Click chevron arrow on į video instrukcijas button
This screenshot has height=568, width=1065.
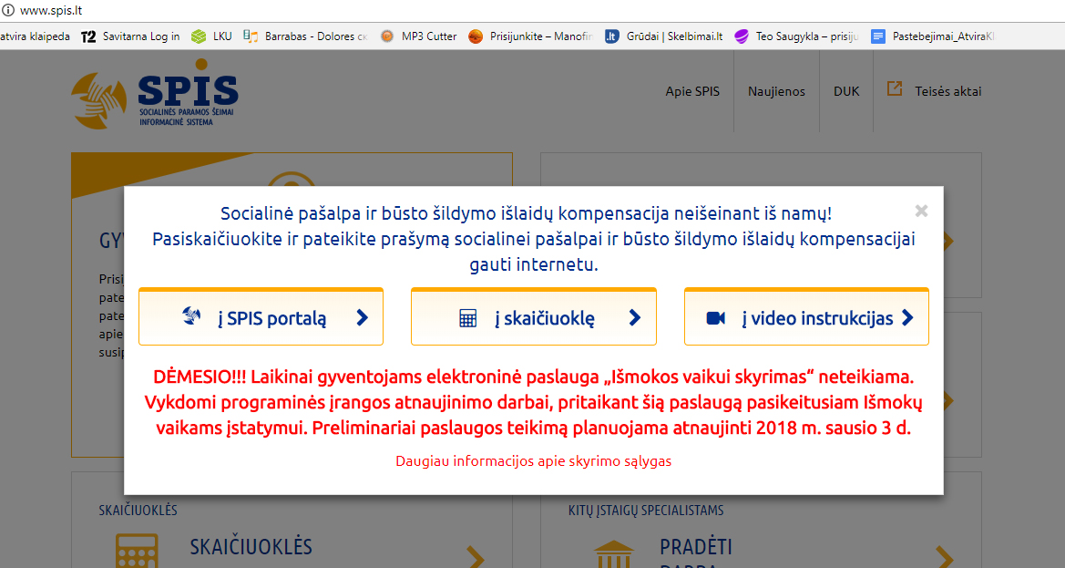pyautogui.click(x=906, y=317)
